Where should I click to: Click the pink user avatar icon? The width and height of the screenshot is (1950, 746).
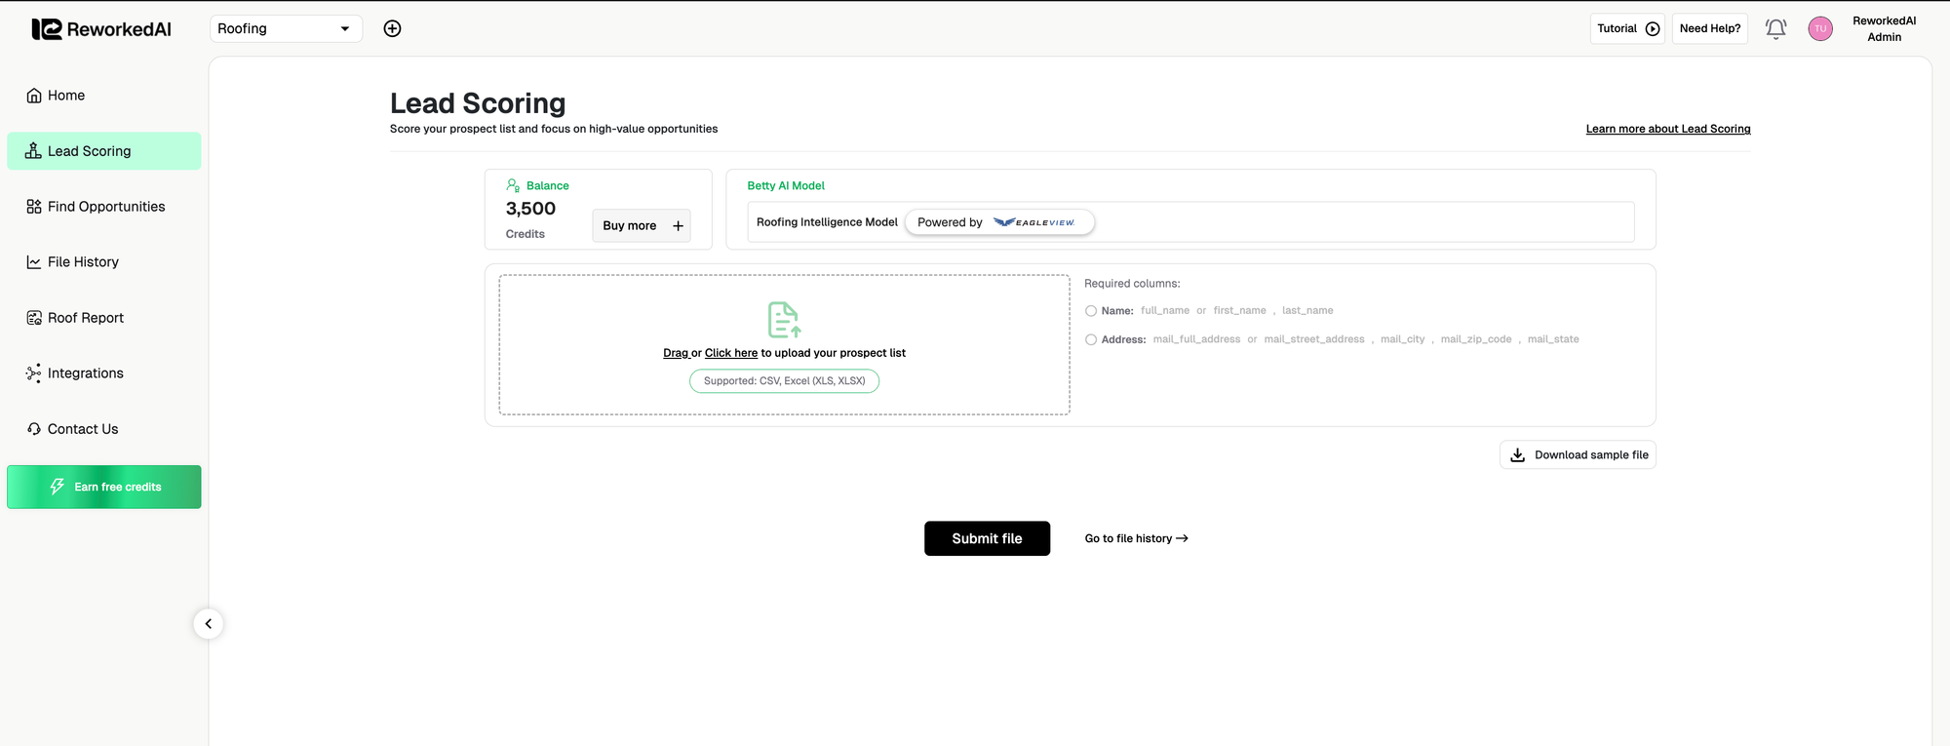pyautogui.click(x=1819, y=29)
